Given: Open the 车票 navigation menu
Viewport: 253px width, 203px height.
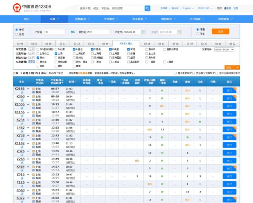Looking at the screenshot, I should (x=54, y=19).
